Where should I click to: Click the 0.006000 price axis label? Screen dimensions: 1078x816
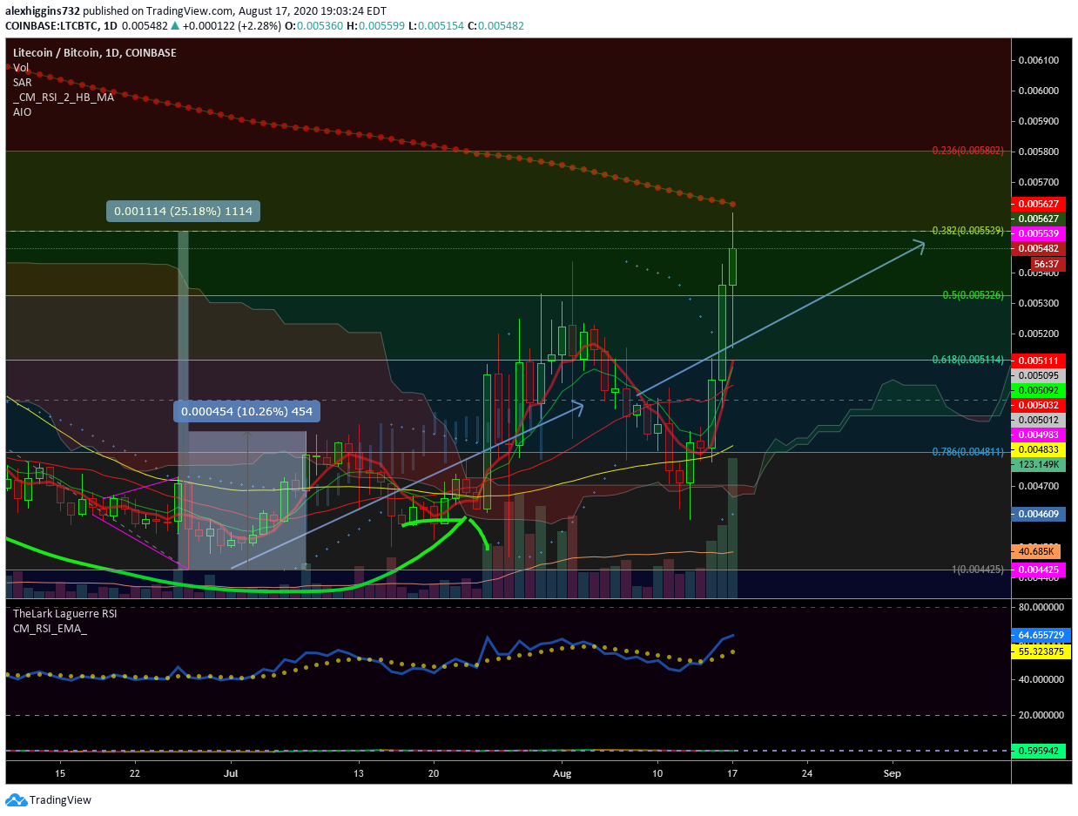(x=1038, y=91)
